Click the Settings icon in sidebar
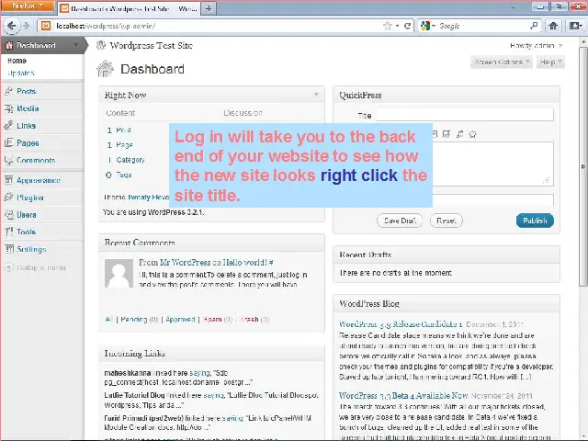588x441 pixels. pyautogui.click(x=8, y=249)
